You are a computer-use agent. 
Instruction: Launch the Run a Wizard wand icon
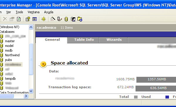[53, 19]
